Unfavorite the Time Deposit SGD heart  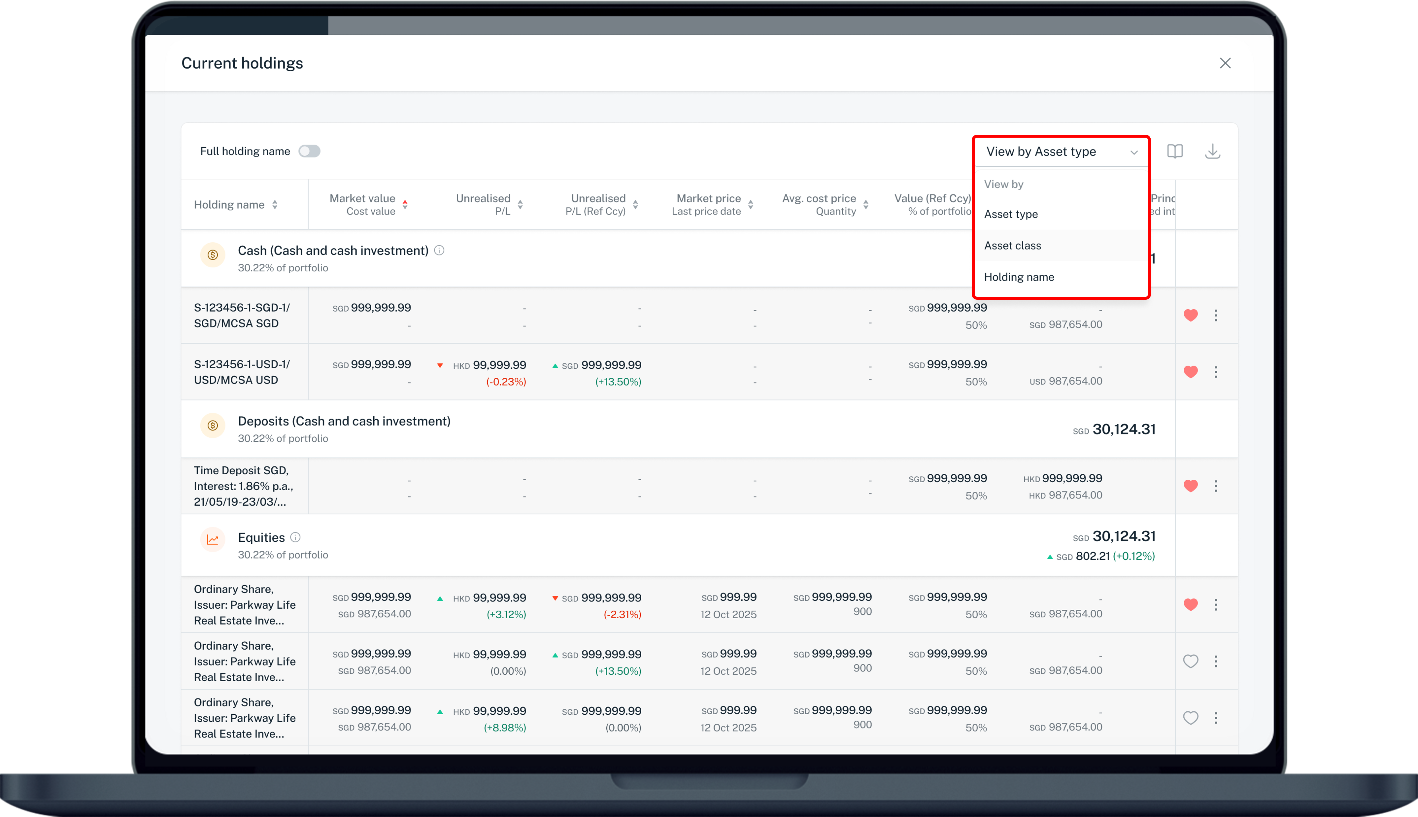pyautogui.click(x=1190, y=486)
